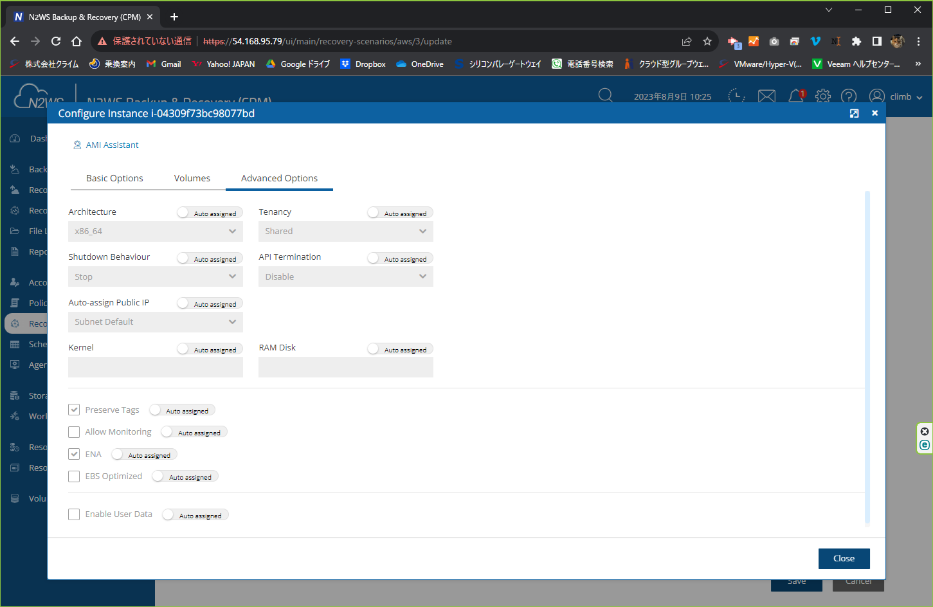Image resolution: width=933 pixels, height=607 pixels.
Task: Click the share page icon in address bar
Action: pyautogui.click(x=687, y=41)
